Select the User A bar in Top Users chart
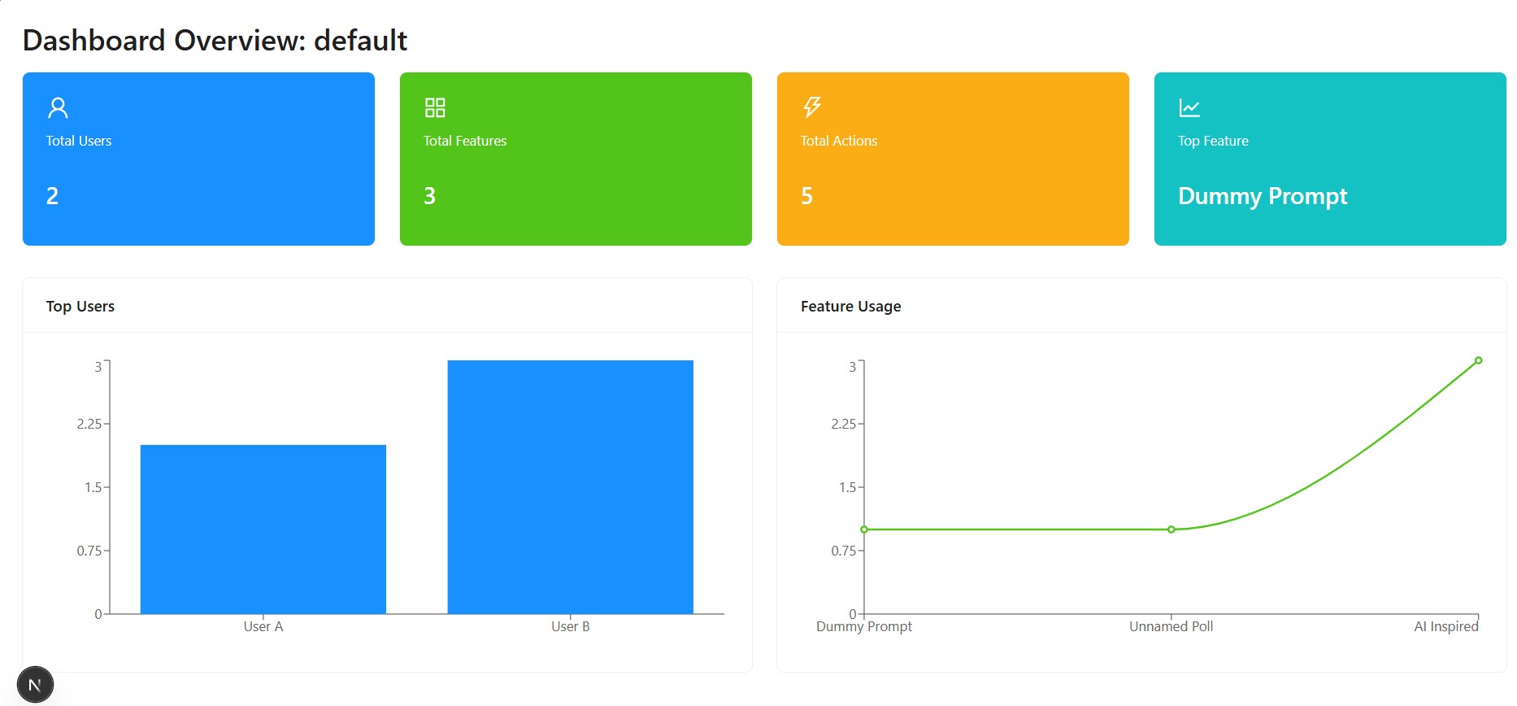The width and height of the screenshot is (1517, 706). coord(263,529)
